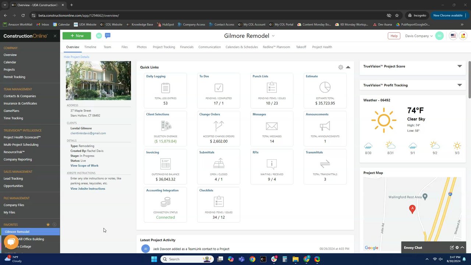Viewport: 471px width, 265px height.
Task: Click the user avatar next to Davis Company
Action: pos(439,36)
